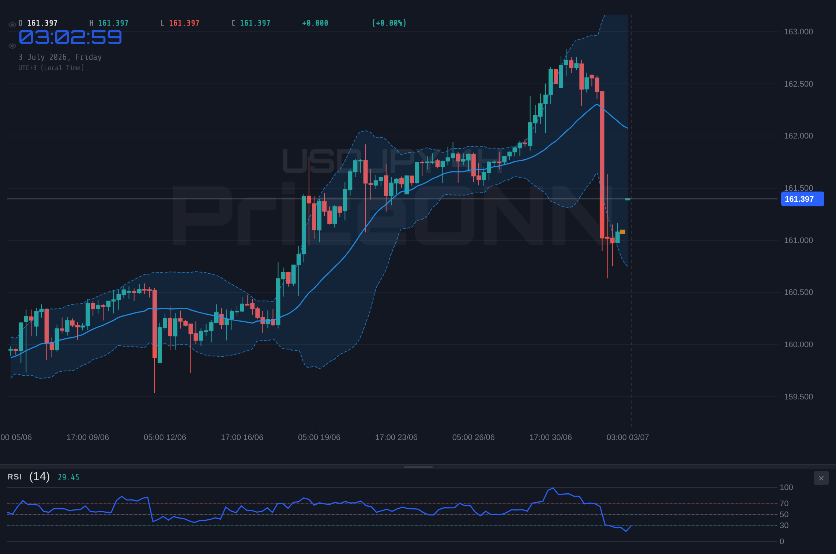Click the 159.500 price axis label
Screen dimensions: 836x554
point(798,397)
